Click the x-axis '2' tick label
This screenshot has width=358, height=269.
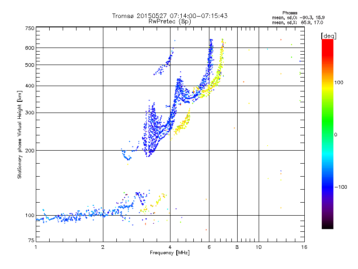click(103, 247)
